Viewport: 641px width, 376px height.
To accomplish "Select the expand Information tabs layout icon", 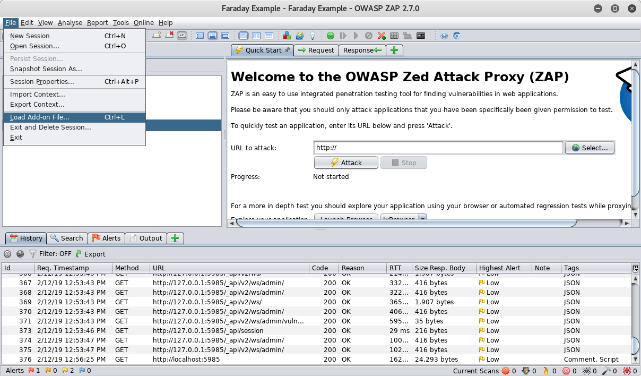I will click(212, 36).
